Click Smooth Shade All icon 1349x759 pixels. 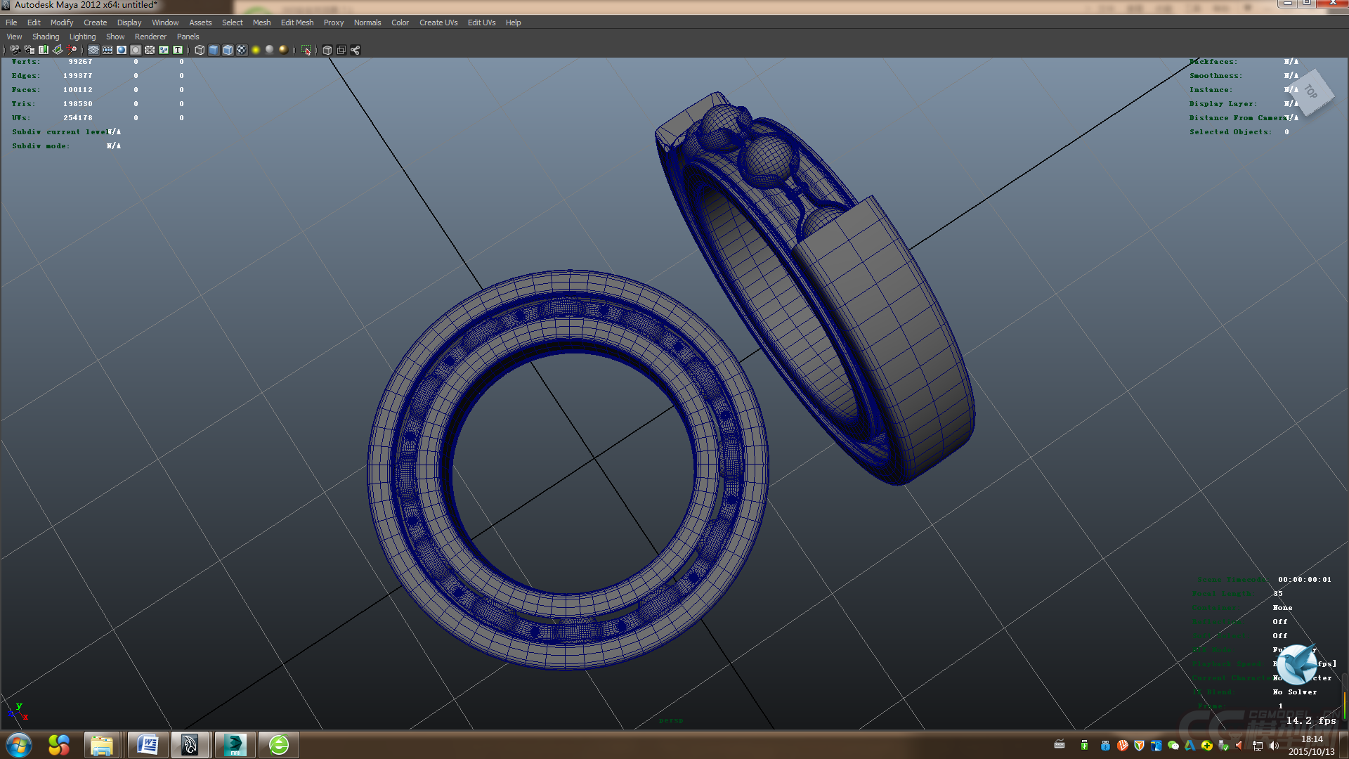pyautogui.click(x=214, y=50)
